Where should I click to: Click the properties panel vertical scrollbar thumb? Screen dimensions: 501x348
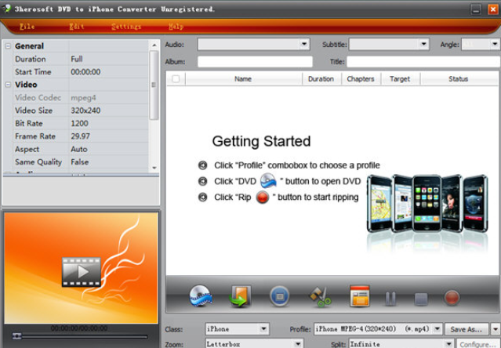(x=154, y=85)
